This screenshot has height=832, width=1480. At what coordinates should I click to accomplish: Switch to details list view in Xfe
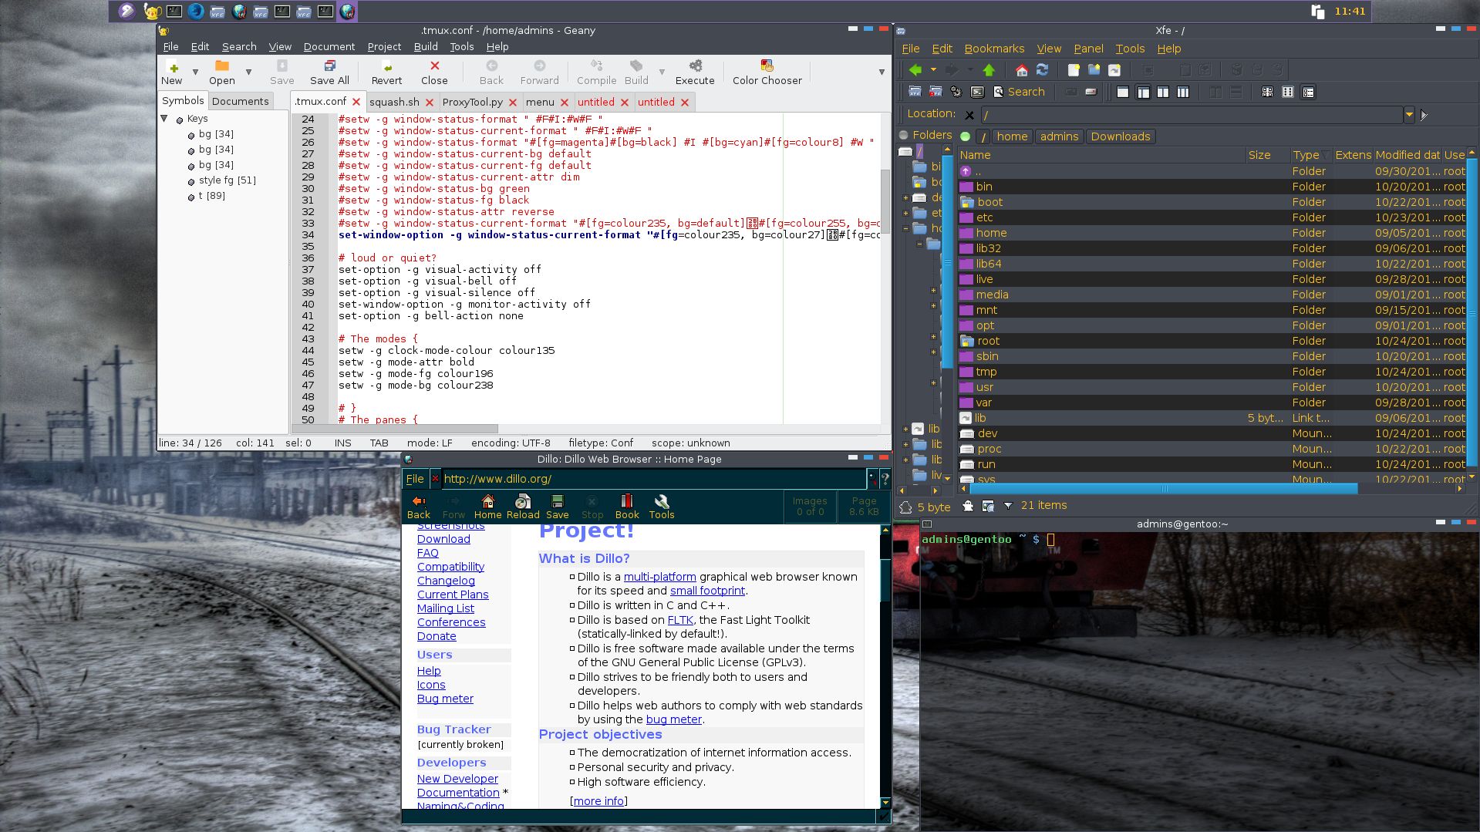pyautogui.click(x=1308, y=92)
